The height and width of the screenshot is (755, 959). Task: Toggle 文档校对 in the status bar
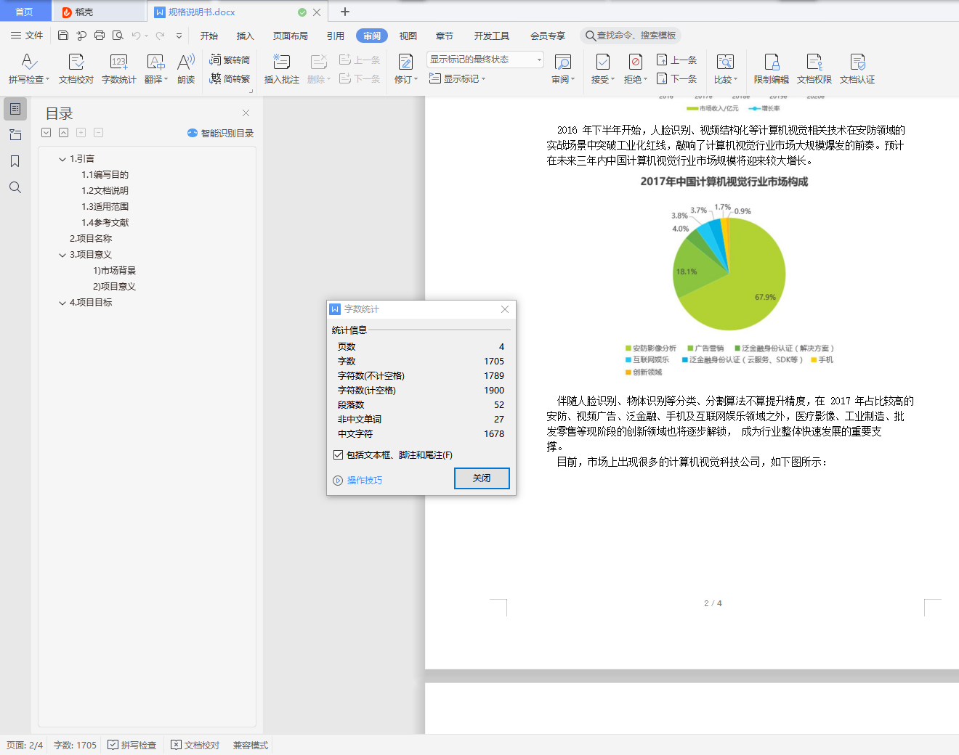[195, 745]
